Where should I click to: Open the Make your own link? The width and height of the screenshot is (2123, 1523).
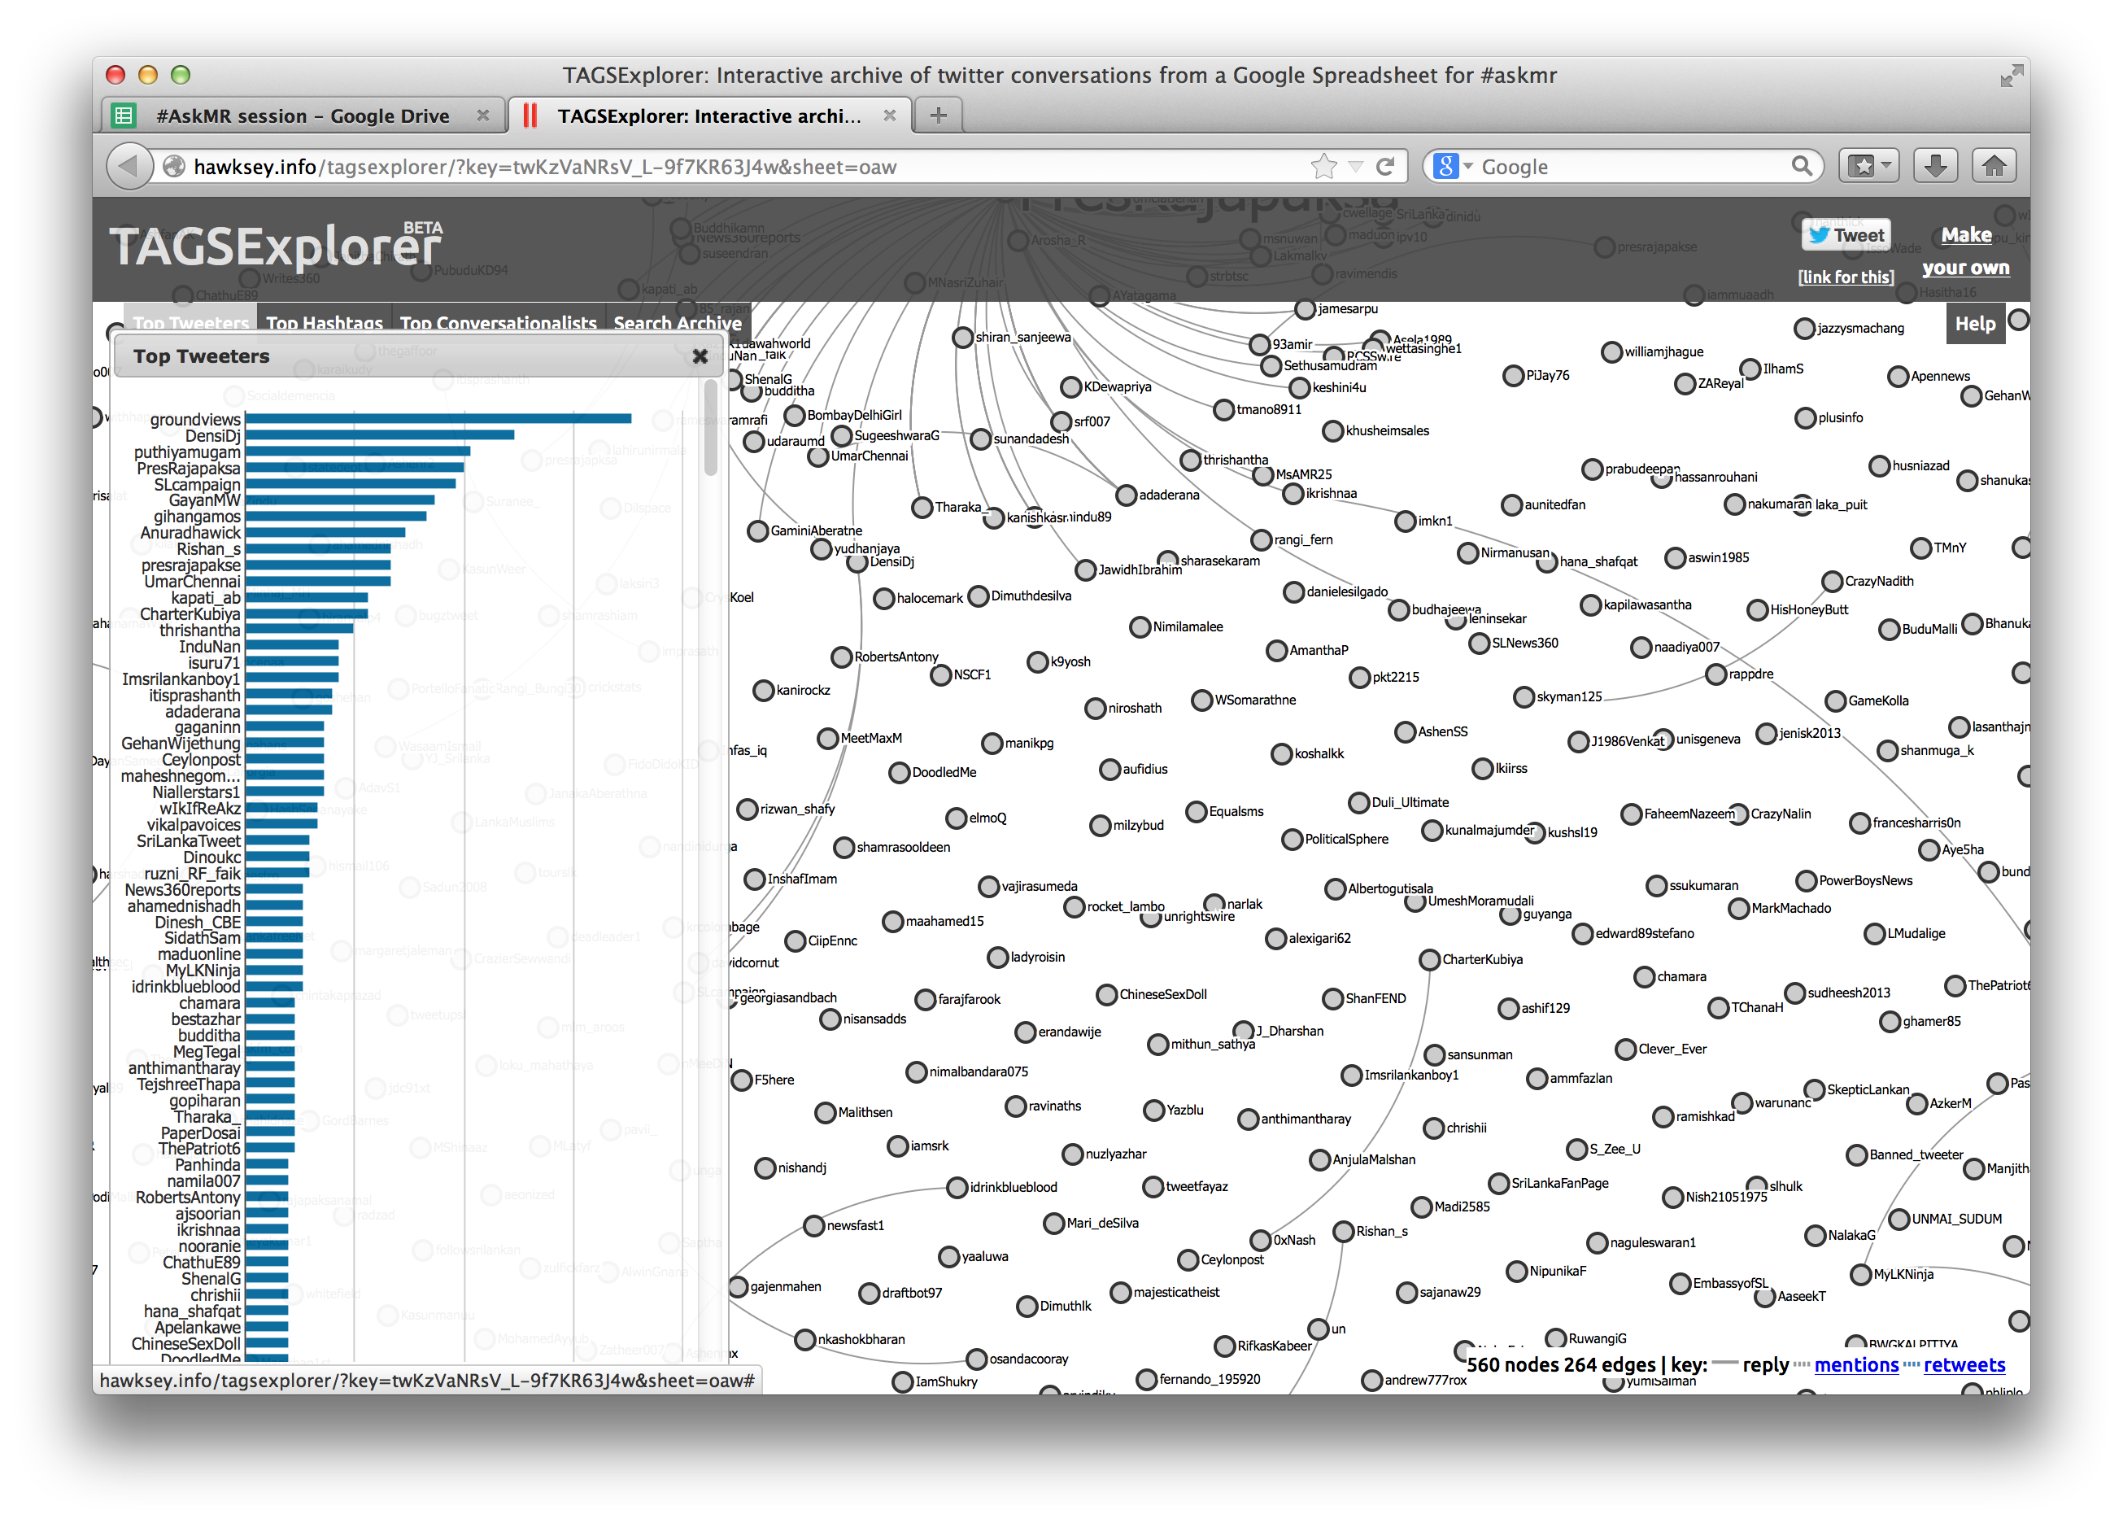(1966, 251)
